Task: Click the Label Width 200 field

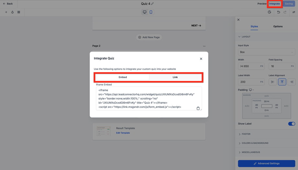Action: point(251,82)
